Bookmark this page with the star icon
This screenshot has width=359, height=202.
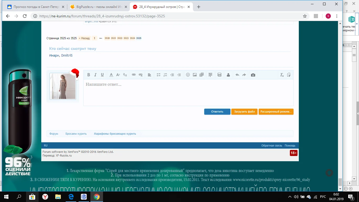(305, 16)
